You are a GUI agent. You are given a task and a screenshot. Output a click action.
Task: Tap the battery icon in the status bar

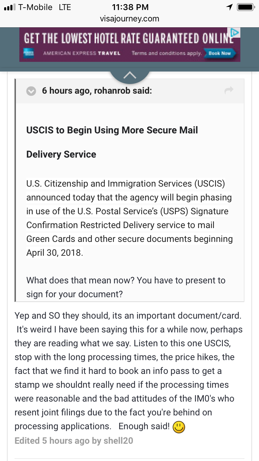click(246, 7)
